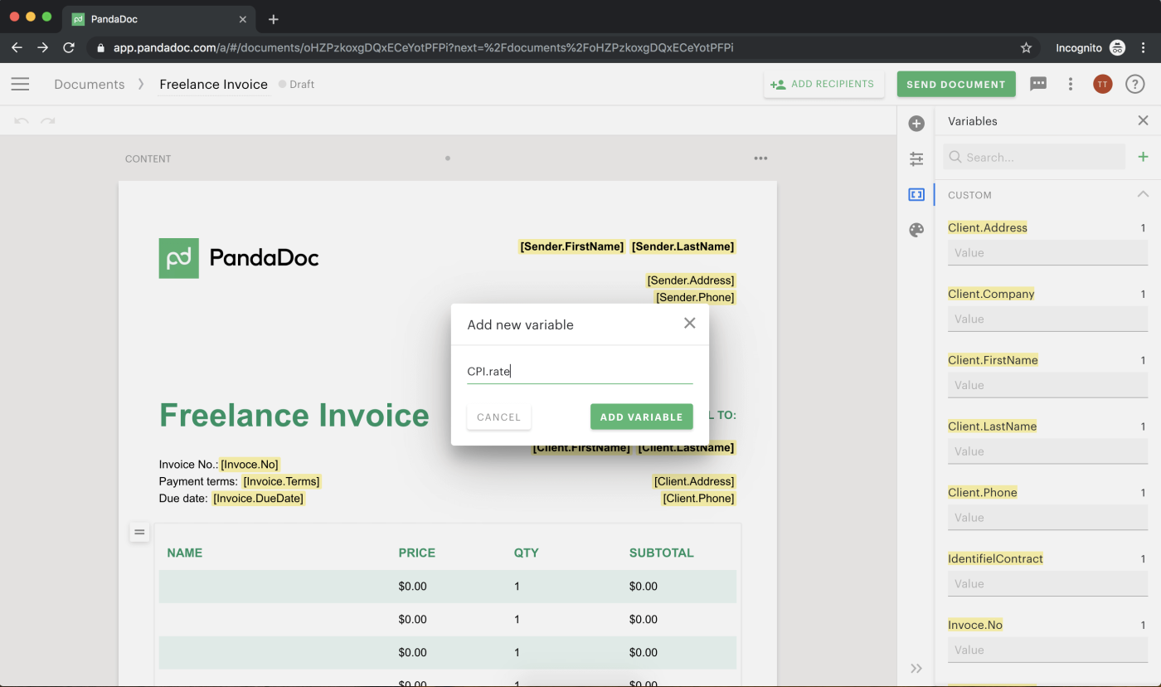Click the [Client.Phone] variable in document
The height and width of the screenshot is (687, 1161).
(x=698, y=499)
